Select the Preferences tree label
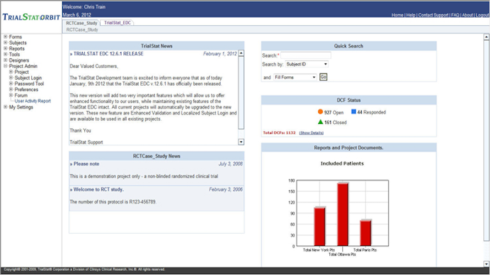The height and width of the screenshot is (275, 490). click(x=26, y=90)
